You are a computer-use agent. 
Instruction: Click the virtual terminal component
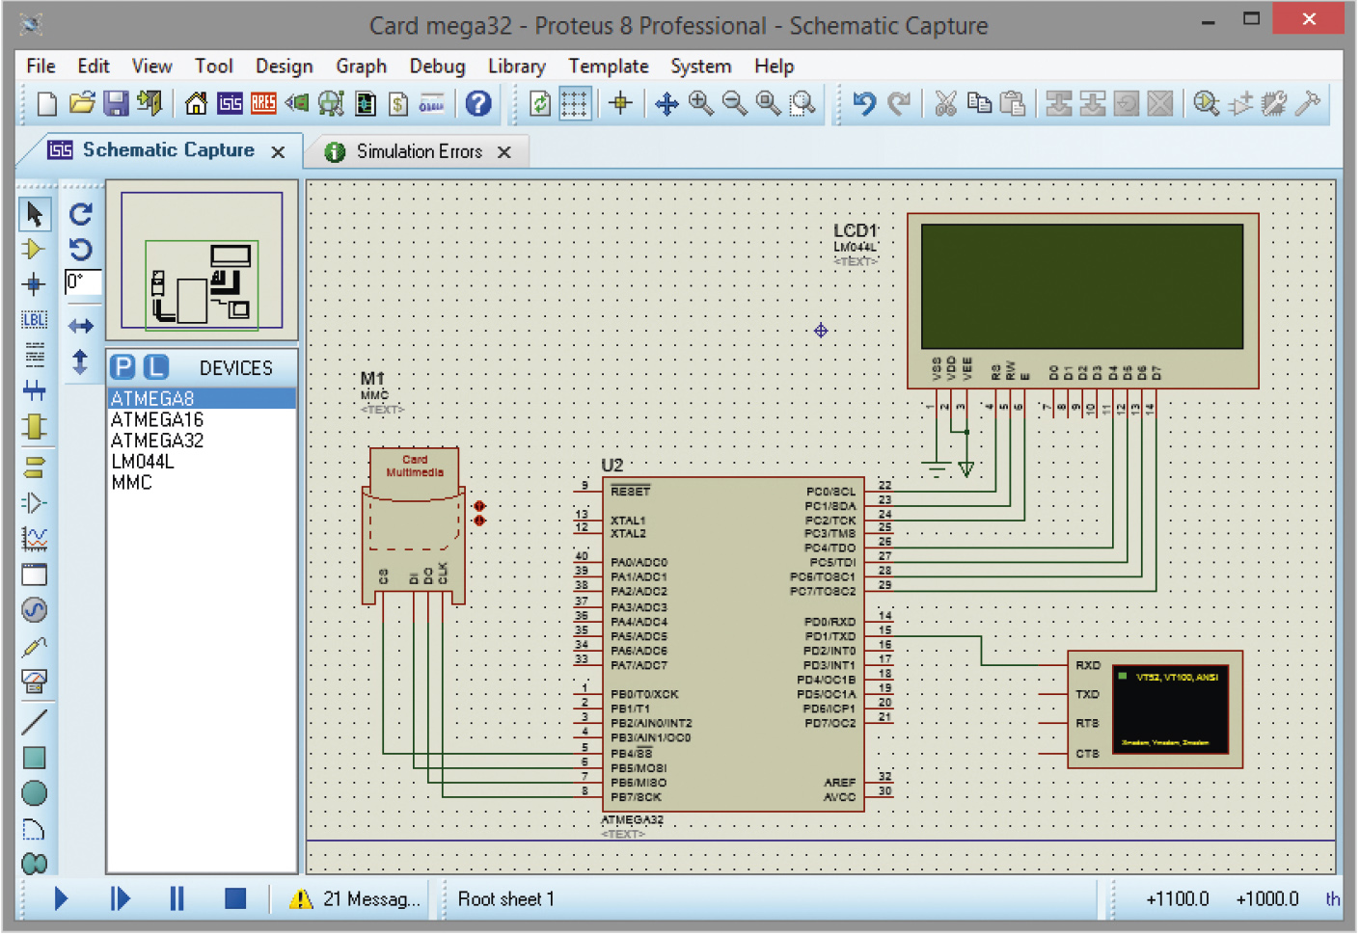[x=1155, y=708]
